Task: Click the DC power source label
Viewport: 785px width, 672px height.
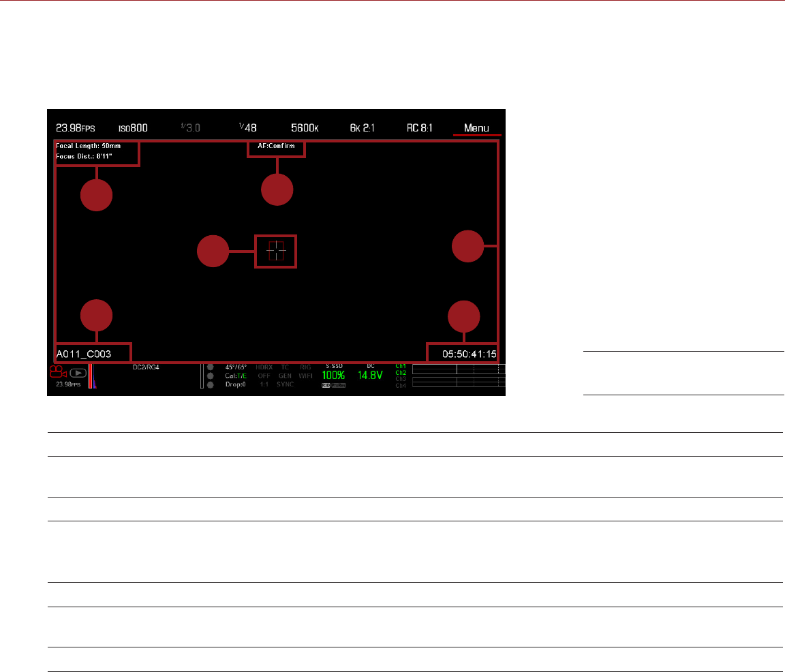Action: tap(371, 367)
